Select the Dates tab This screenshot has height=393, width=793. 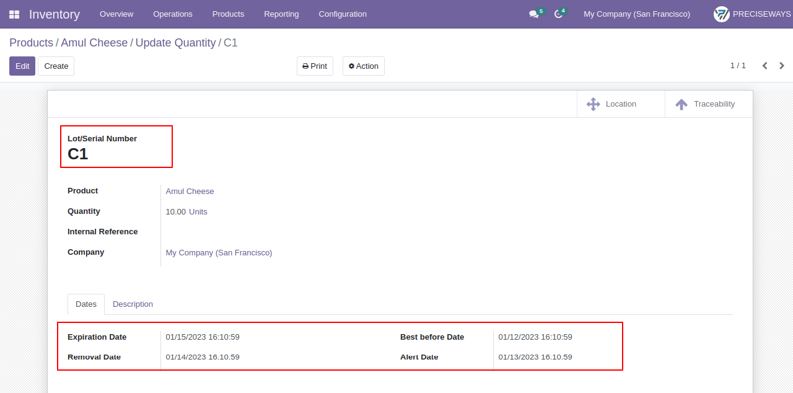(x=86, y=304)
